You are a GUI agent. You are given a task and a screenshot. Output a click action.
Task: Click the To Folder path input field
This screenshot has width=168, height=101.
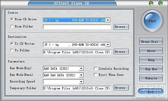pos(77,52)
